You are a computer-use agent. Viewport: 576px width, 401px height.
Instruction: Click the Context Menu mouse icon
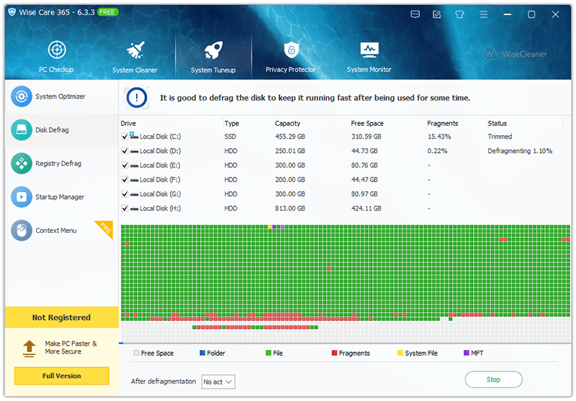coord(22,231)
